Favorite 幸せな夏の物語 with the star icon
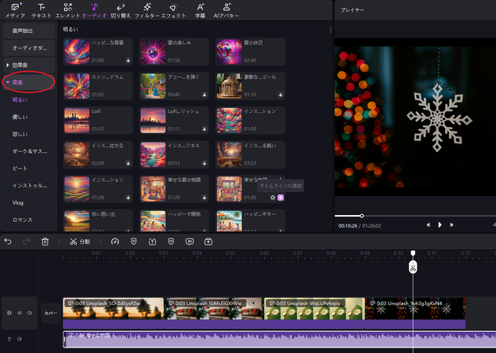Screen dimensions: 496x353 [273, 198]
